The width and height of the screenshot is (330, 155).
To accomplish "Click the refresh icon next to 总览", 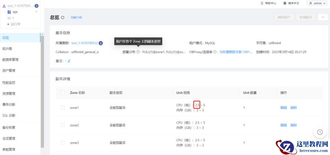I will click(63, 18).
